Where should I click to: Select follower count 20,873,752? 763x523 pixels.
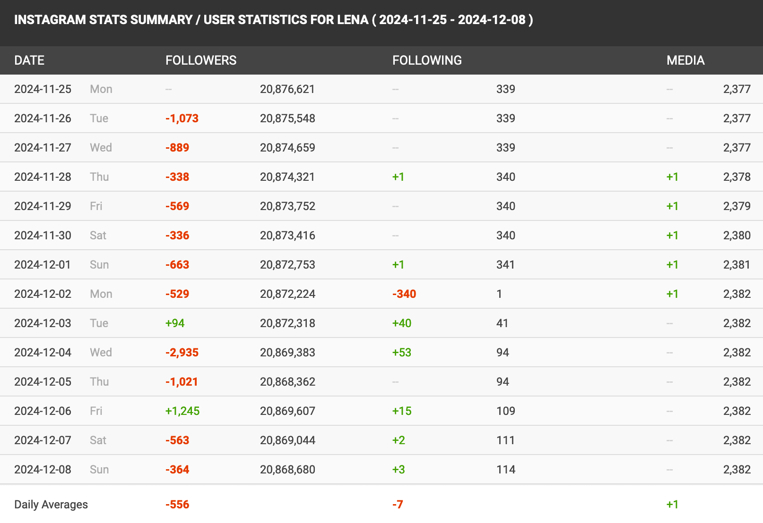click(x=287, y=206)
